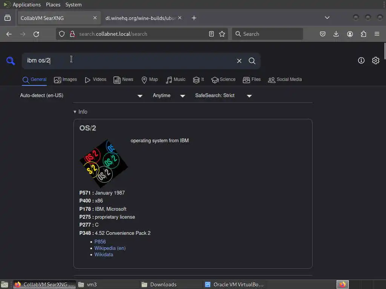Screen dimensions: 386x289
Task: Click 'January 1987' release date text
Action: point(110,193)
